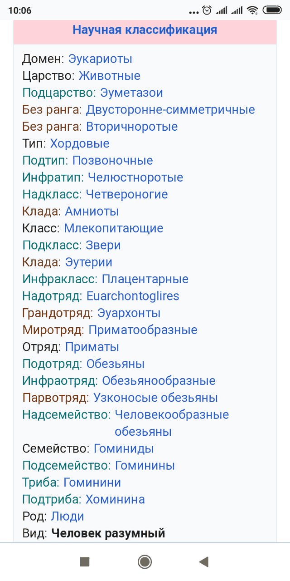The height and width of the screenshot is (581, 290).
Task: Open the Научная классификация header link
Action: tap(145, 30)
